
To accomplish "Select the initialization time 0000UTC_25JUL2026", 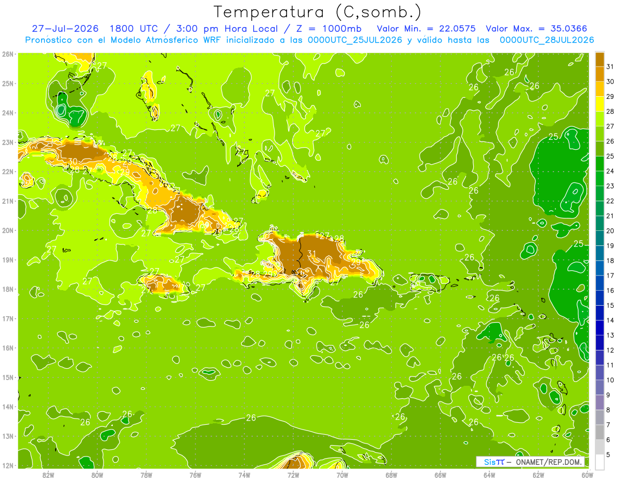I will pos(355,40).
